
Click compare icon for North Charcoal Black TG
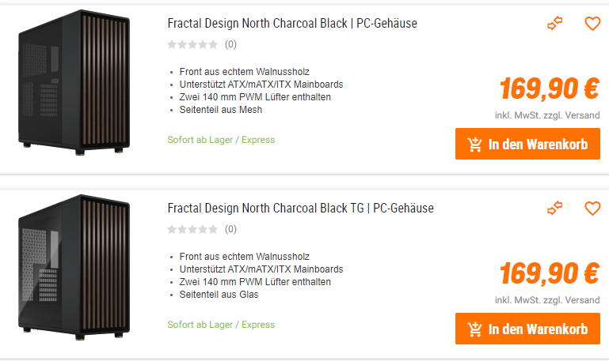[555, 209]
